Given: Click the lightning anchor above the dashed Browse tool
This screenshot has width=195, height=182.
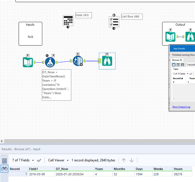Looking at the screenshot, I should coord(107,54).
